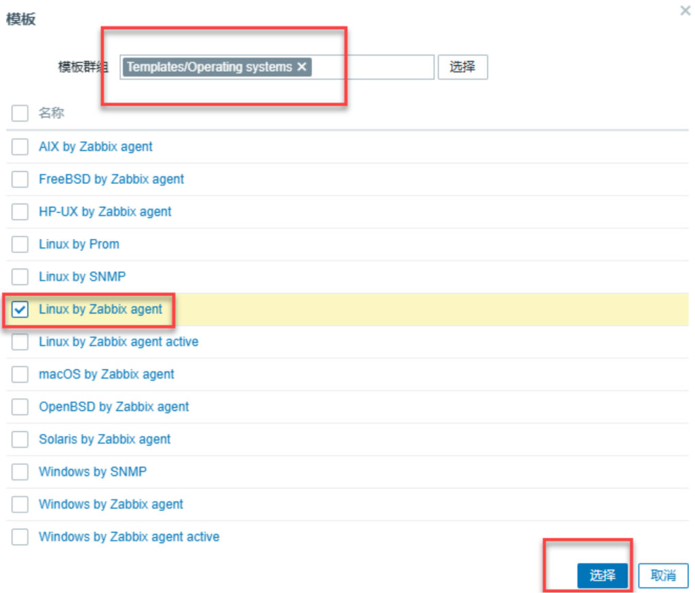Screen dimensions: 695x593
Task: Click the Windows by Zabbix agent link
Action: point(111,504)
